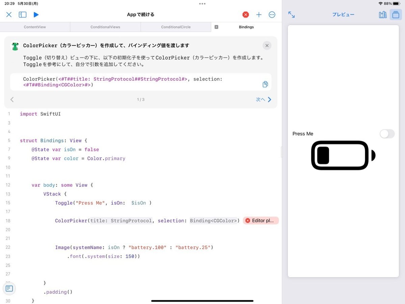Click the Toggle("Press Me") code line

pyautogui.click(x=103, y=203)
